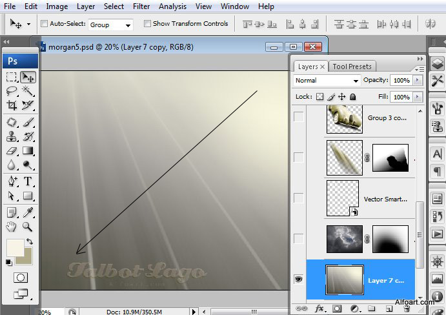Screen dimensions: 446x315
Task: Pick the Magic Wand tool
Action: 28,91
